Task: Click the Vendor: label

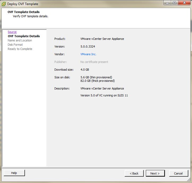Action: coord(59,54)
